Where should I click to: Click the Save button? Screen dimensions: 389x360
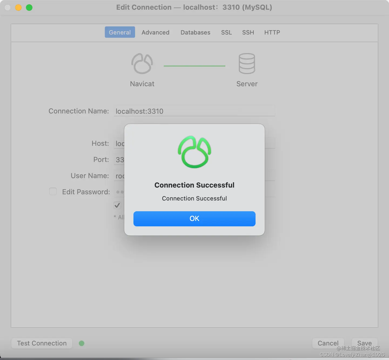point(364,343)
